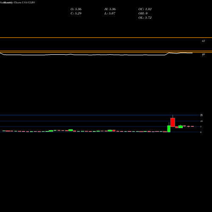Select the high value 'H: 5.36'
Image resolution: width=212 pixels, height=212 pixels.
(x=110, y=9)
